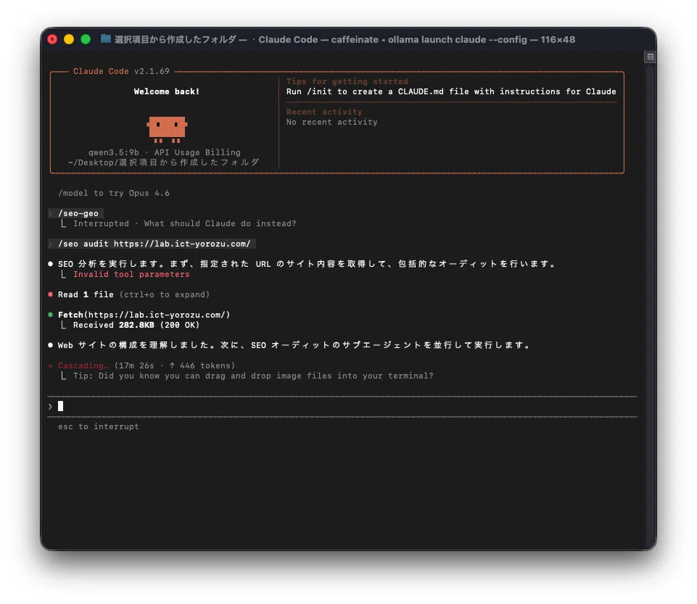Click the '(17m 26s · ↑ 446 tokens)' counter

point(175,365)
